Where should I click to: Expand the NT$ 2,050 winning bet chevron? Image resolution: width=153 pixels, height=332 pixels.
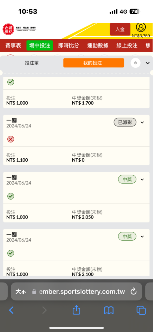point(142,180)
